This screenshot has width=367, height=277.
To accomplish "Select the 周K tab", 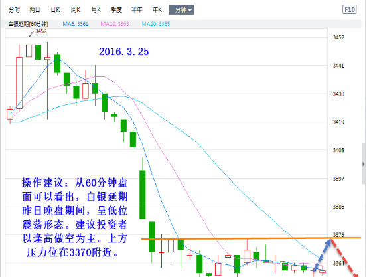I will click(76, 10).
